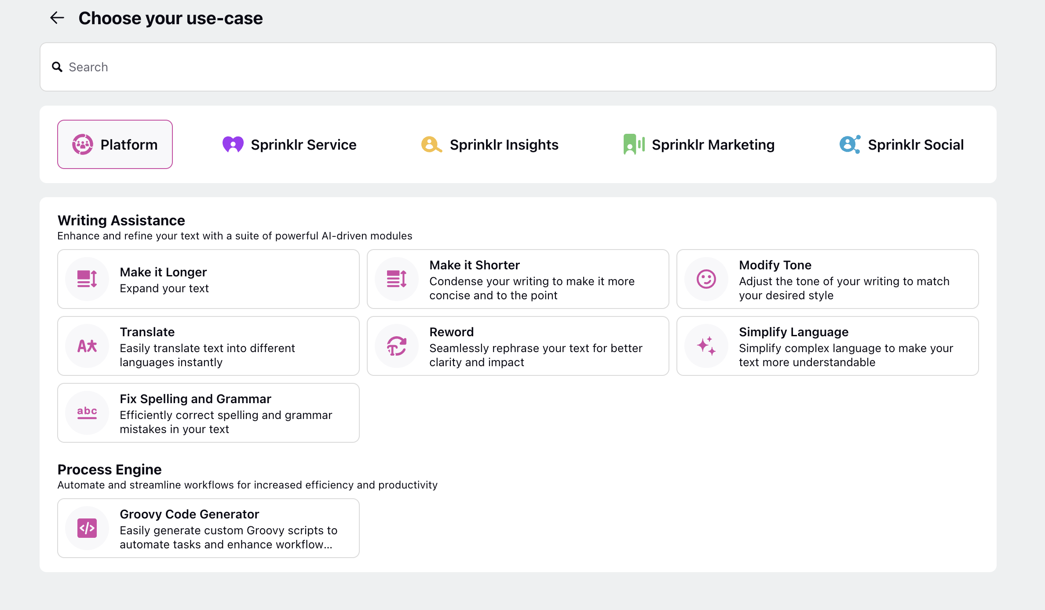Image resolution: width=1045 pixels, height=610 pixels.
Task: Click 'Easily generate custom Groovy scripts' text
Action: click(228, 537)
